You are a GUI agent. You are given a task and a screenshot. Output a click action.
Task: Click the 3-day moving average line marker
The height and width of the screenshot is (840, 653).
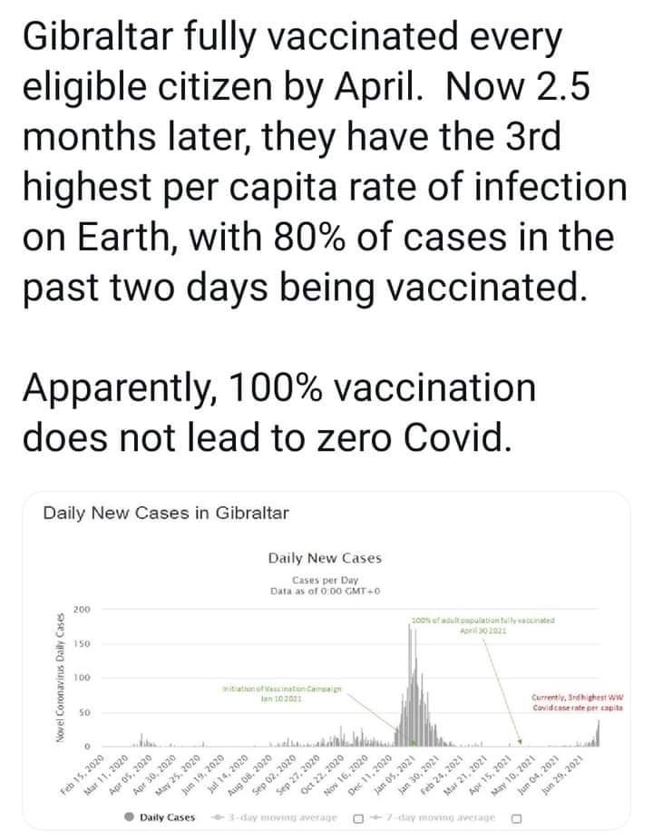(x=216, y=817)
